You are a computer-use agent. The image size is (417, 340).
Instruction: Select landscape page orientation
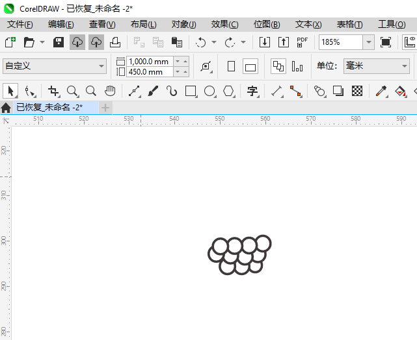250,66
